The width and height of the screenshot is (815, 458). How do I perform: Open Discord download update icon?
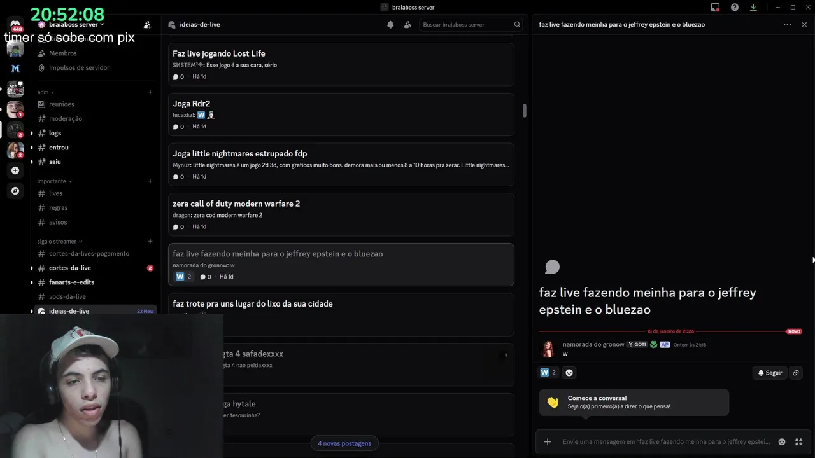click(753, 7)
